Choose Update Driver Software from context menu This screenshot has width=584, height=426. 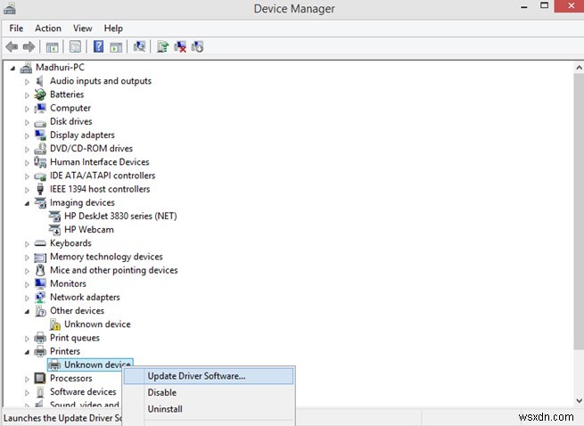[x=209, y=376]
